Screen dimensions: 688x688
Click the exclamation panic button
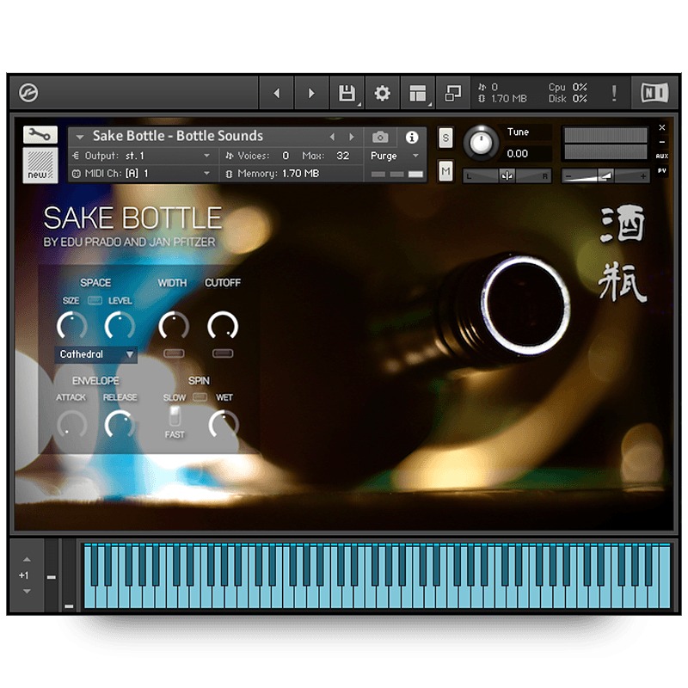pos(614,93)
